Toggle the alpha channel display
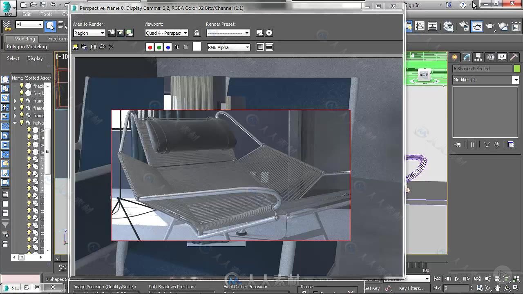 [x=177, y=47]
